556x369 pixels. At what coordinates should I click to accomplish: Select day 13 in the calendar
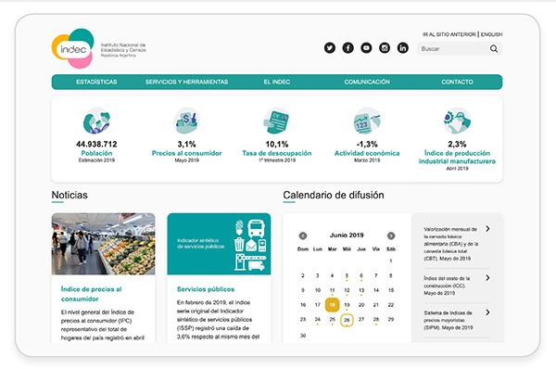361,290
